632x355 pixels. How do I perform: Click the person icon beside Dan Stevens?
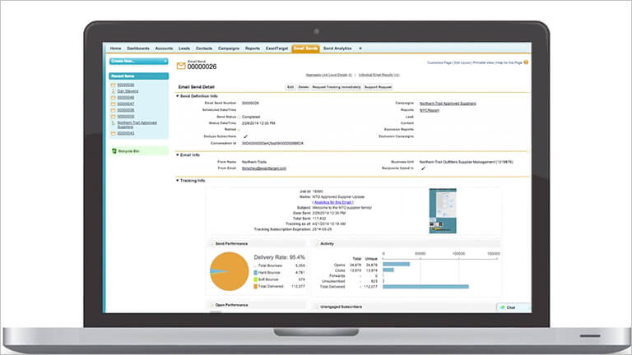tap(114, 91)
